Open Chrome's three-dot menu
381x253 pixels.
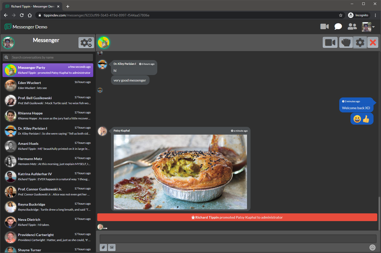tap(375, 15)
